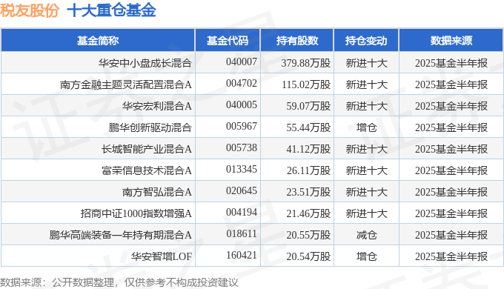The width and height of the screenshot is (504, 289).
Task: Open 长城智能产业混合A row
Action: tap(147, 149)
